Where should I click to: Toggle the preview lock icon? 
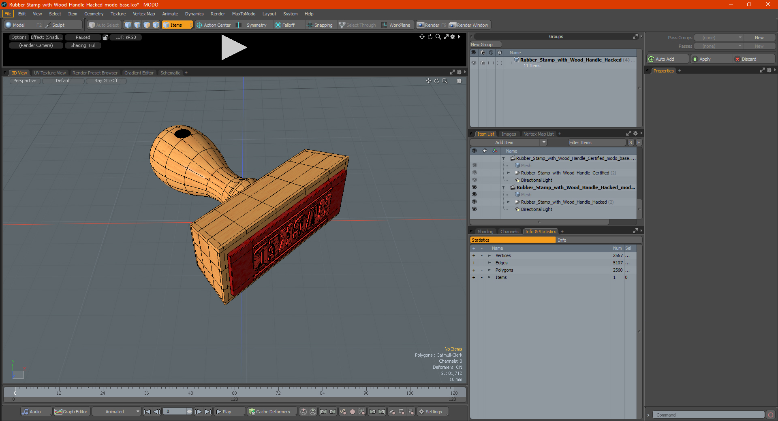coord(105,37)
